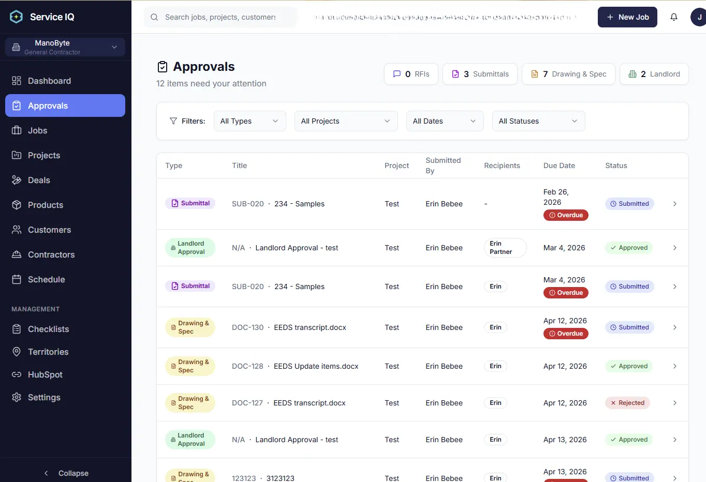This screenshot has width=706, height=482.
Task: Show the 2 Landlord items
Action: [654, 74]
